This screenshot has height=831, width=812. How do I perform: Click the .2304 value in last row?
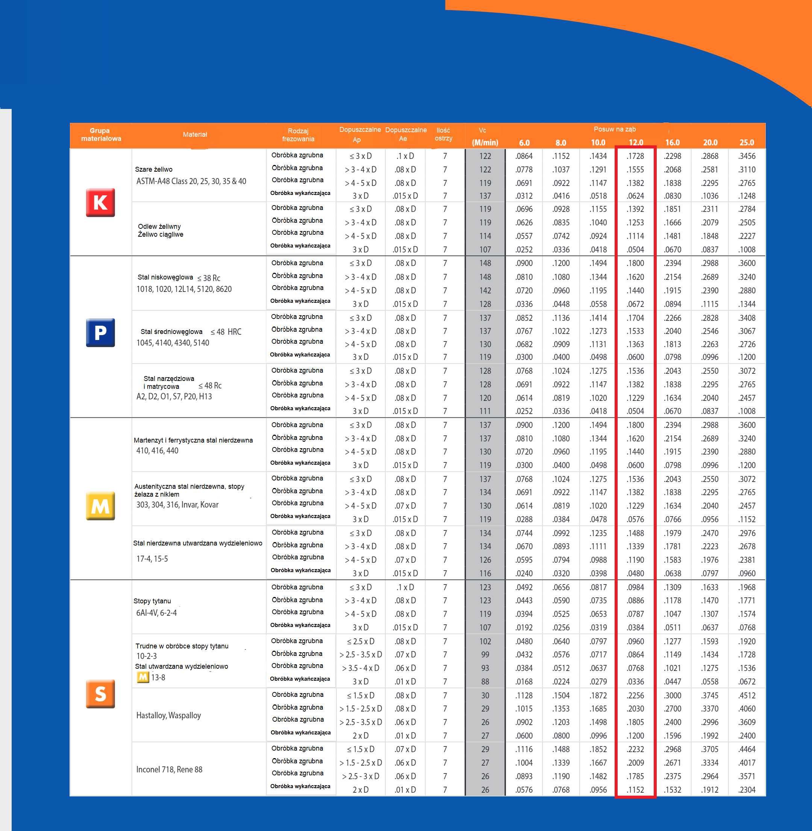click(747, 790)
